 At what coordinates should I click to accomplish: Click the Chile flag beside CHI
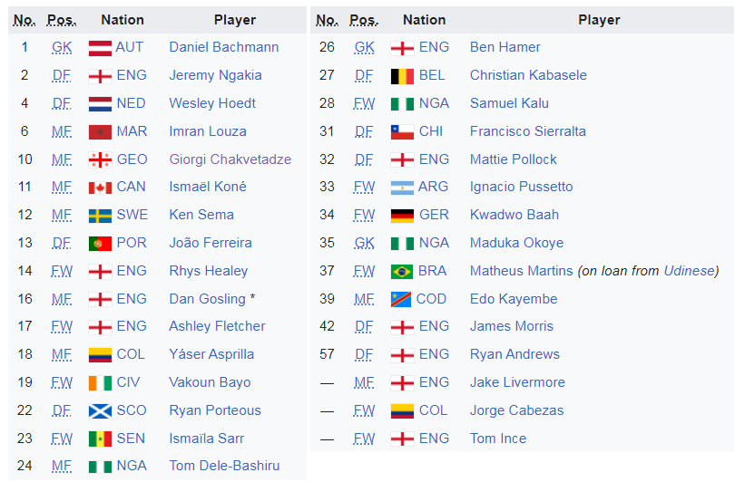coord(402,131)
